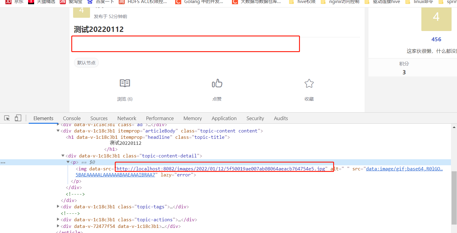Collapse the selected <p> node

point(68,162)
